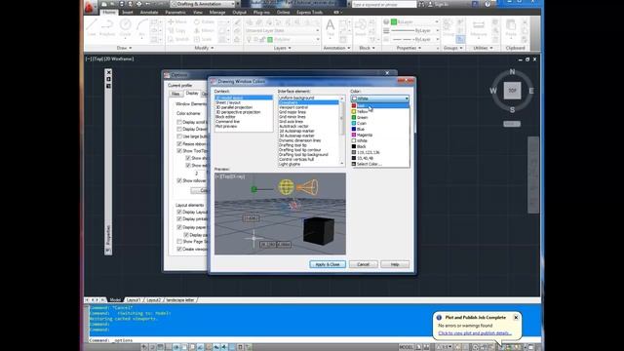Open the ByLayer color dropdown in ribbon

click(x=414, y=21)
